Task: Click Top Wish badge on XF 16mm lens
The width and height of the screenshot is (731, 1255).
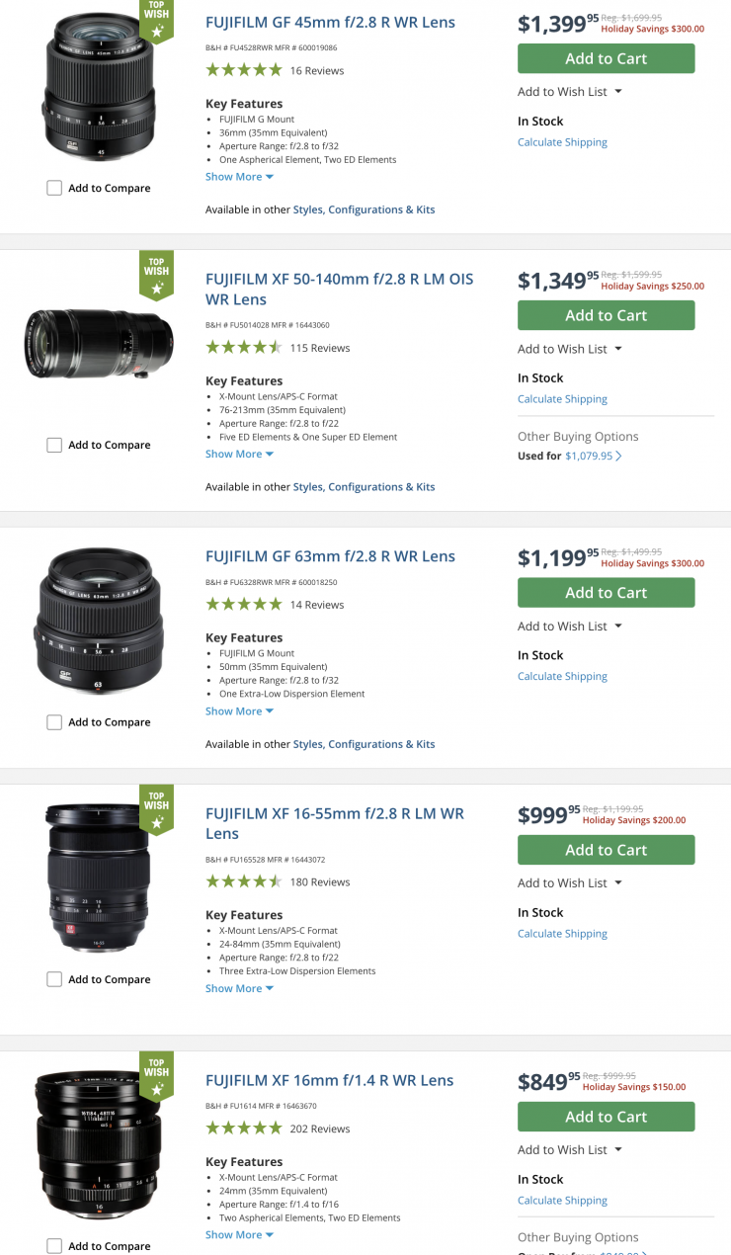Action: pos(156,1075)
